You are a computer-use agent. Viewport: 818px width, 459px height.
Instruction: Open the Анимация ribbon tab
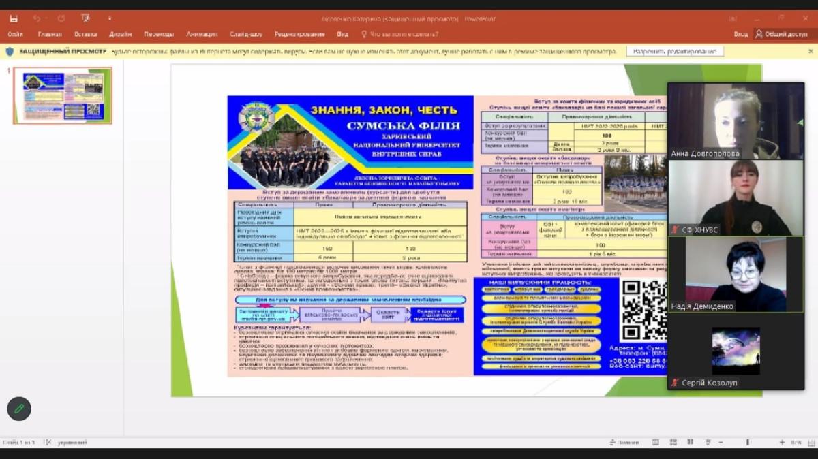pyautogui.click(x=202, y=34)
